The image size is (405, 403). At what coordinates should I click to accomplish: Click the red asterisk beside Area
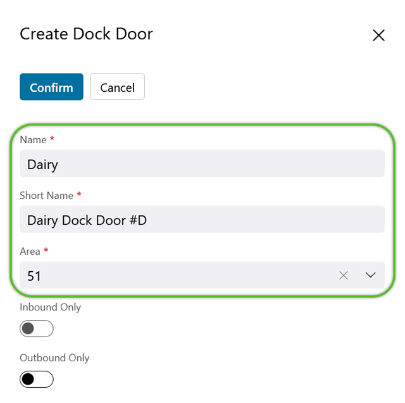pos(46,250)
